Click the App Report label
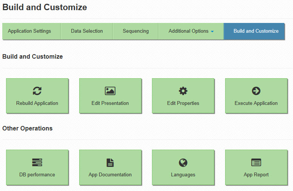This screenshot has width=293, height=191. point(256,175)
